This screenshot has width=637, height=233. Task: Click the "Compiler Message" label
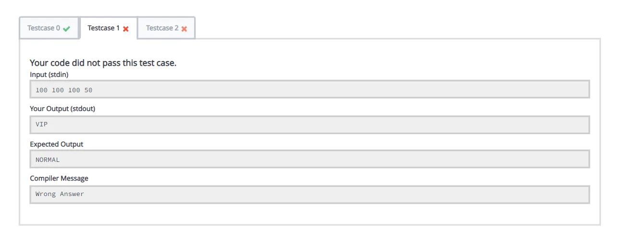tap(59, 178)
